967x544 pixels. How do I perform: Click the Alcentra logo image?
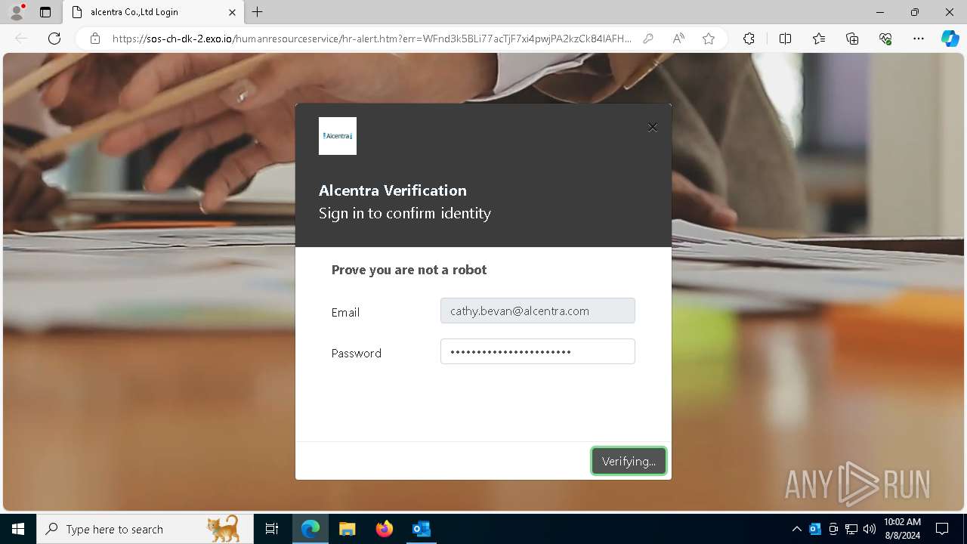click(338, 136)
